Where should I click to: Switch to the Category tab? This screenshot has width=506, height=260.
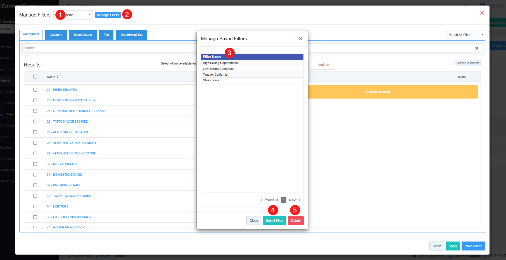56,35
